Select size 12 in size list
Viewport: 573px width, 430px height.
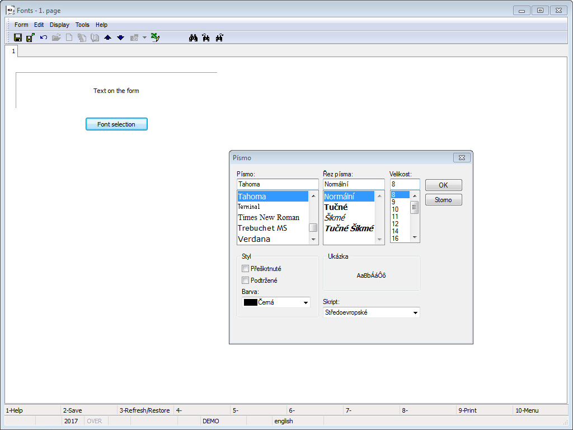[400, 224]
